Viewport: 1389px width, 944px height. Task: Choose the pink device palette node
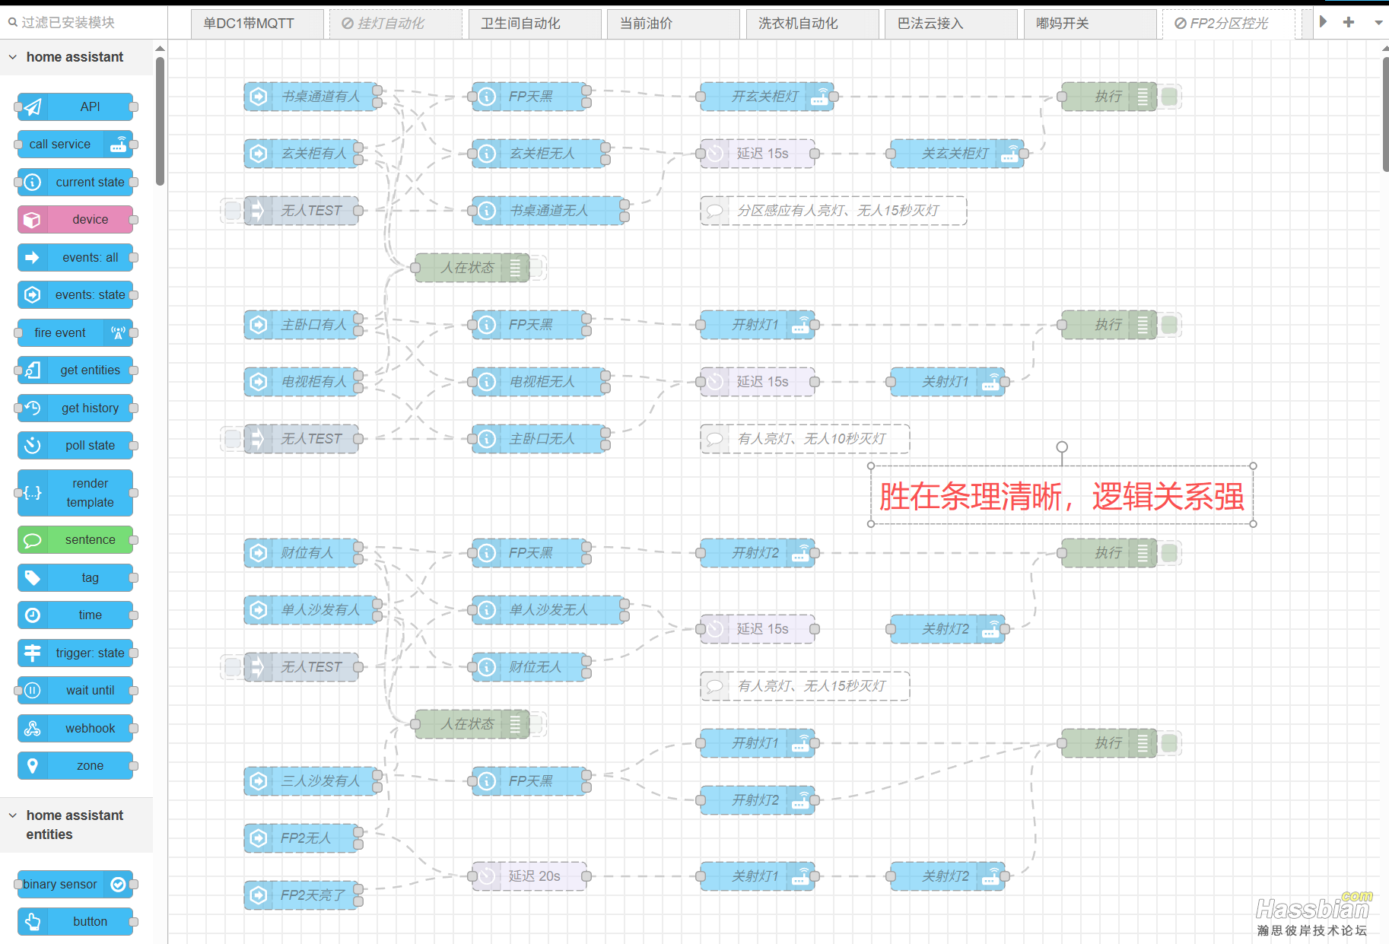(x=75, y=220)
